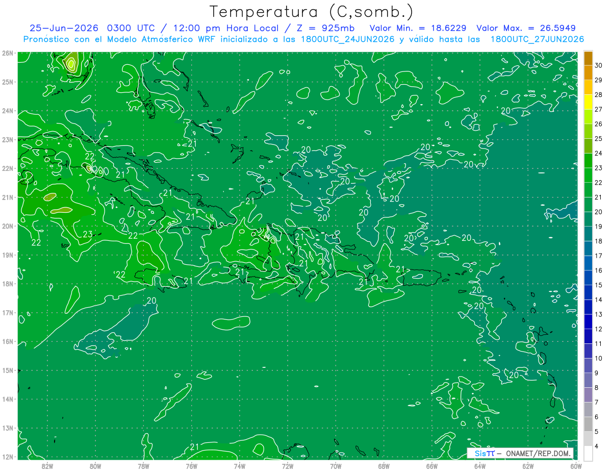Screen dimensions: 612x473
Task: Click the colorbar label '11'
Action: (599, 343)
